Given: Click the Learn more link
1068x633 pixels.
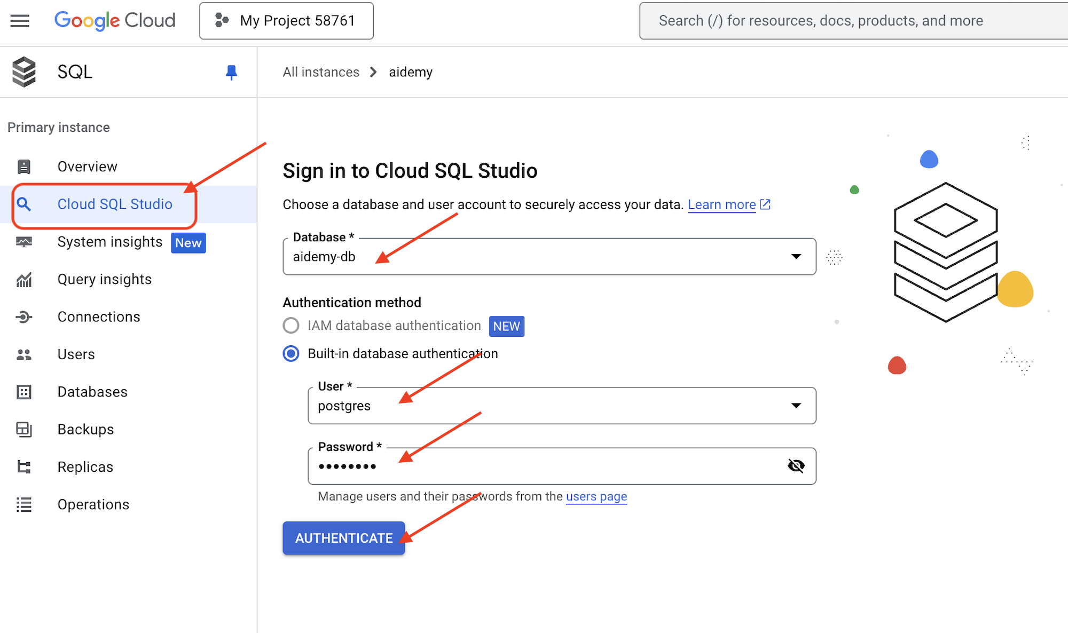Looking at the screenshot, I should coord(721,204).
